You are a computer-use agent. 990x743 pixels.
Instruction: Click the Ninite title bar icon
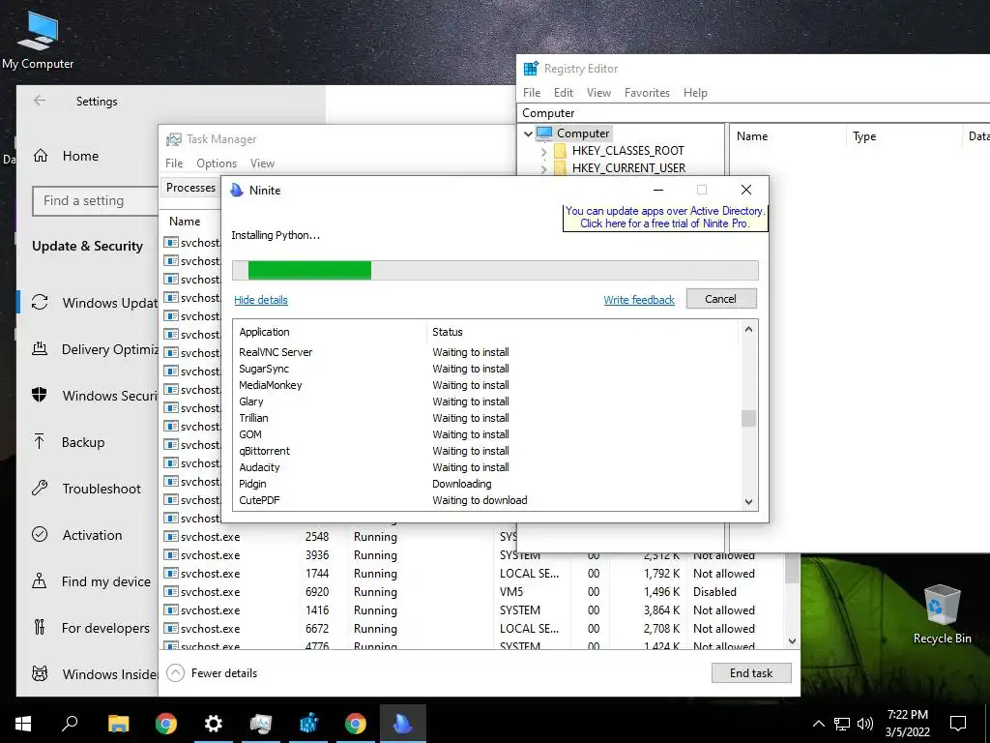[x=237, y=191]
